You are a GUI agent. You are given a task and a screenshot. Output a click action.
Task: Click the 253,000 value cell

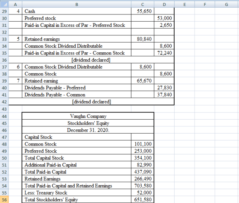tap(143, 151)
